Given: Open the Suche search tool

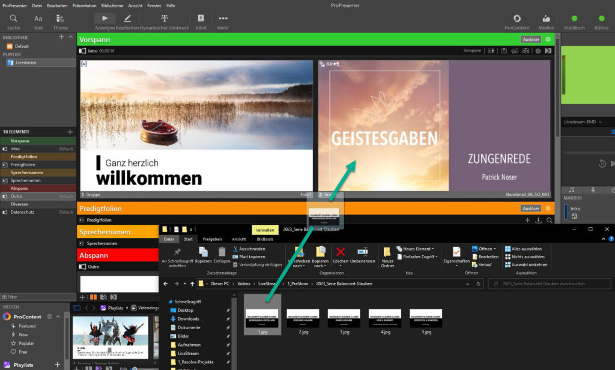Looking at the screenshot, I should tap(13, 22).
